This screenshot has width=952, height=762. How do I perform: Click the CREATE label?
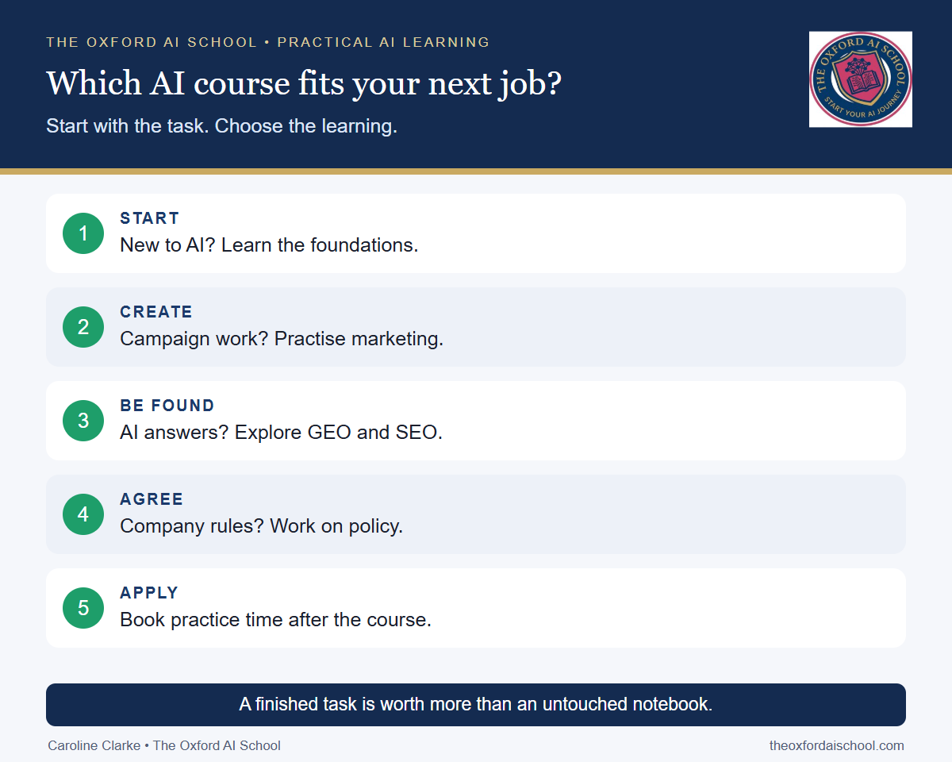(x=156, y=312)
